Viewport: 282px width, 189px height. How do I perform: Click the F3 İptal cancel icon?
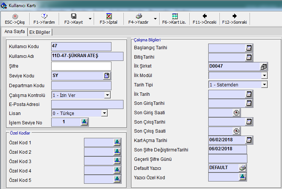point(108,17)
